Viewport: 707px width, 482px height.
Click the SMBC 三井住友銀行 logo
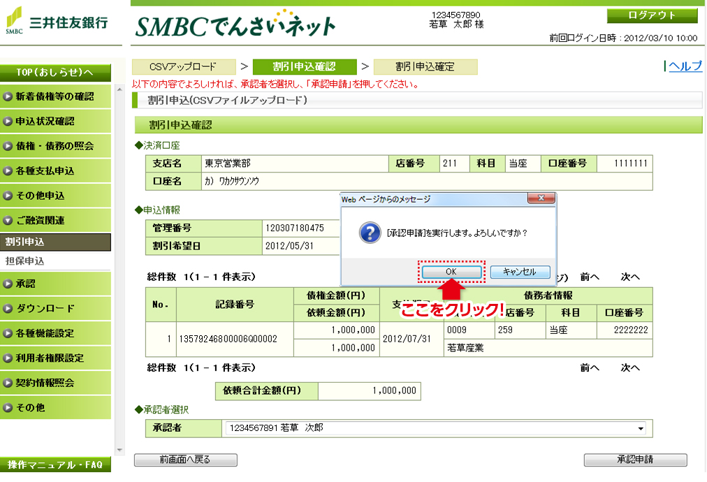pos(57,21)
